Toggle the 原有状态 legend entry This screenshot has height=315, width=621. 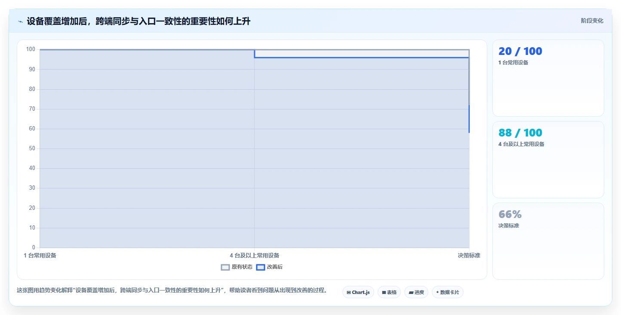[237, 267]
